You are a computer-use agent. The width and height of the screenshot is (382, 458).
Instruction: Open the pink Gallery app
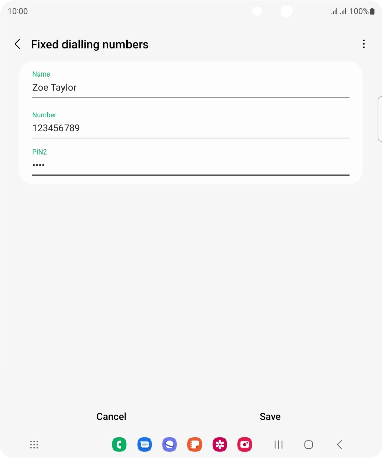pyautogui.click(x=220, y=444)
